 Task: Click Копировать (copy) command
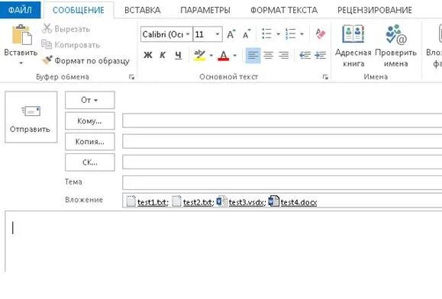pos(70,44)
